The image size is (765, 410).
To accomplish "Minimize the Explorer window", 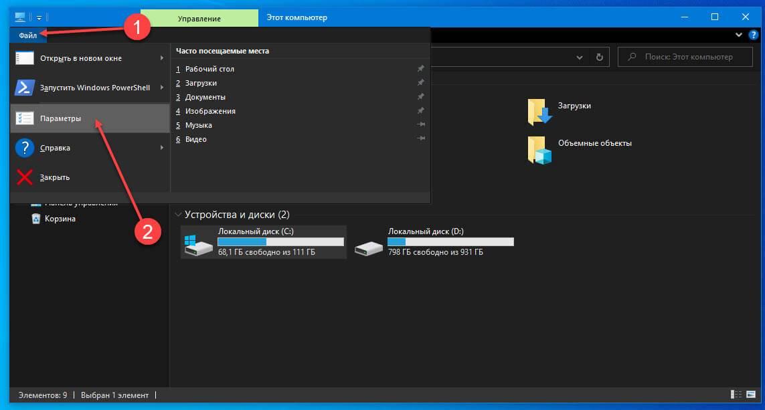I will [x=685, y=17].
